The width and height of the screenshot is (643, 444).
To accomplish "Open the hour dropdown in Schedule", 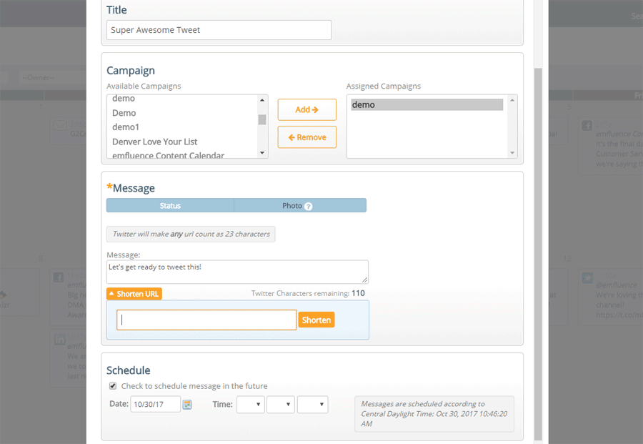I will (251, 405).
